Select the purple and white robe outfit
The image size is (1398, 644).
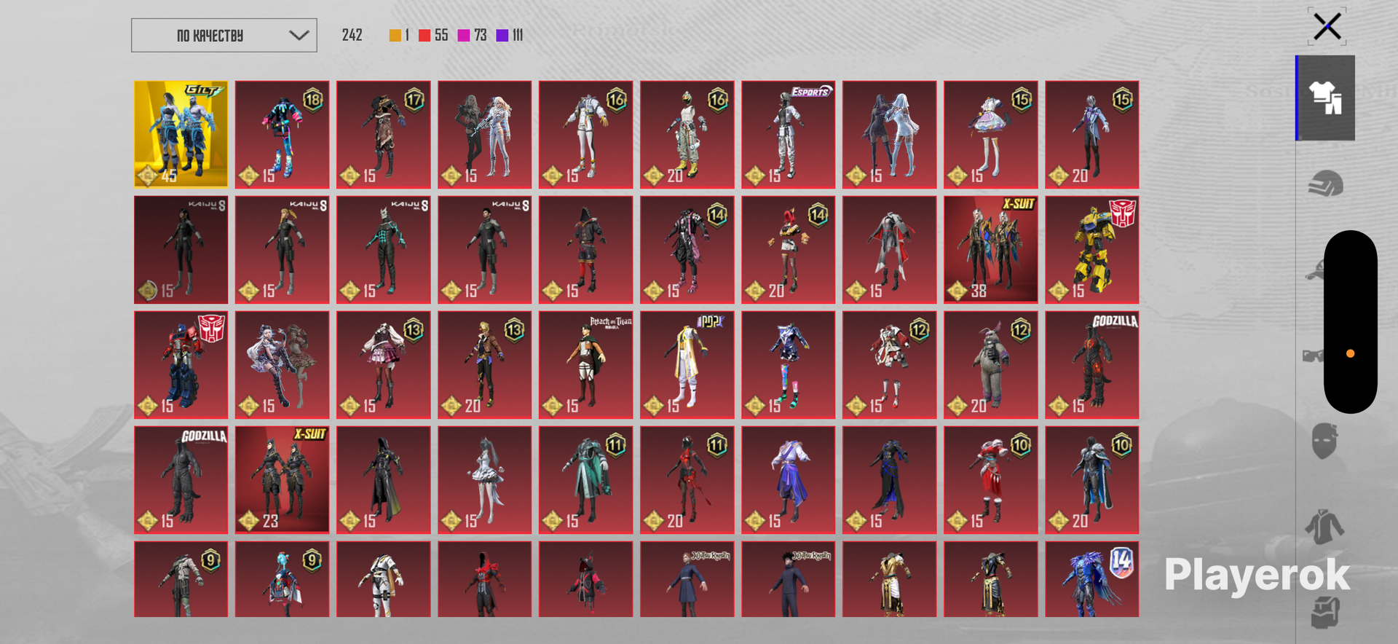tap(788, 480)
